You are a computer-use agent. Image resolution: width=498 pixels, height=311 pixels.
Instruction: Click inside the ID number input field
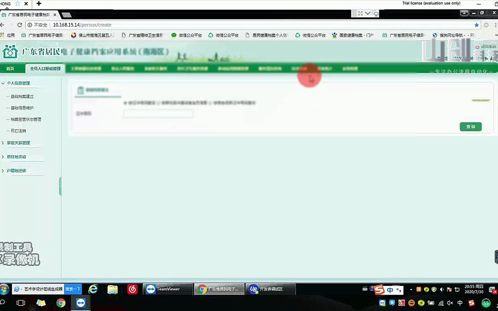[158, 114]
